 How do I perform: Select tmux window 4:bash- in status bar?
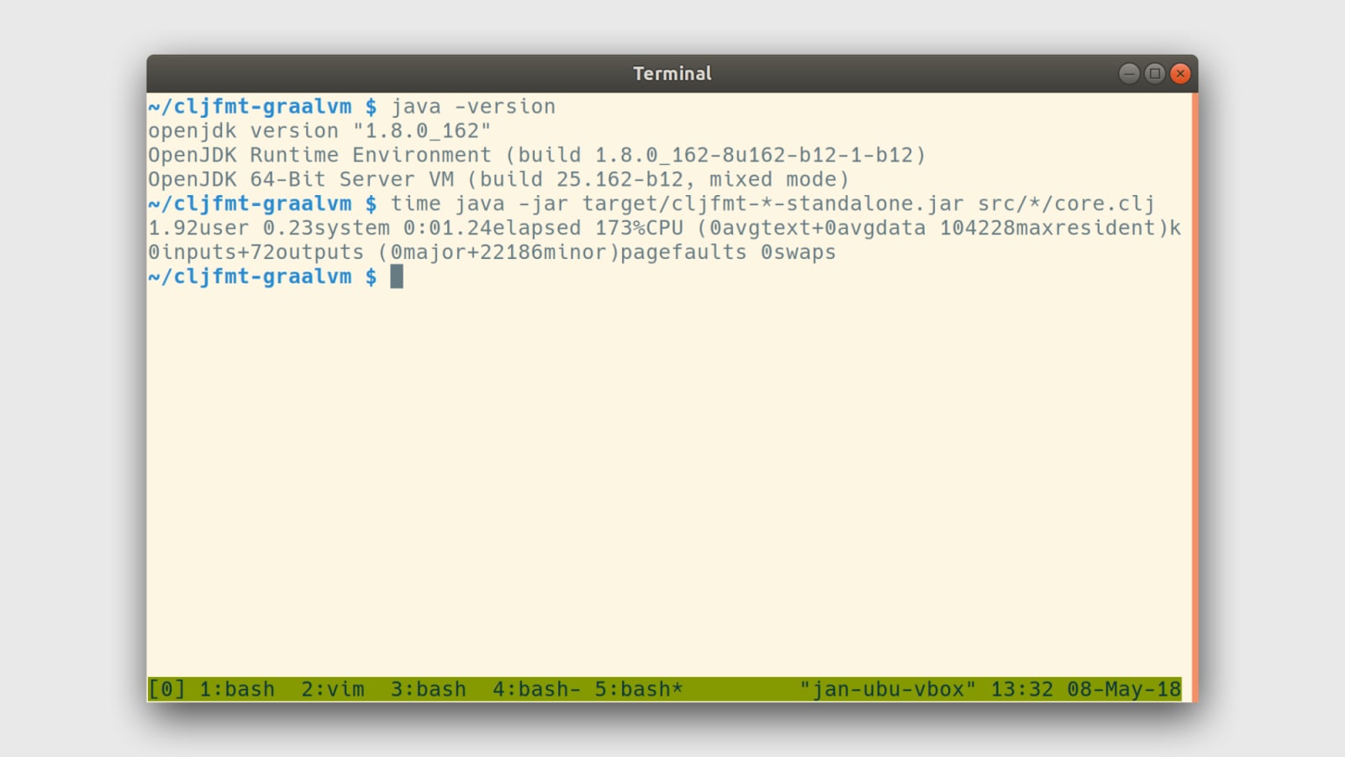click(x=536, y=689)
